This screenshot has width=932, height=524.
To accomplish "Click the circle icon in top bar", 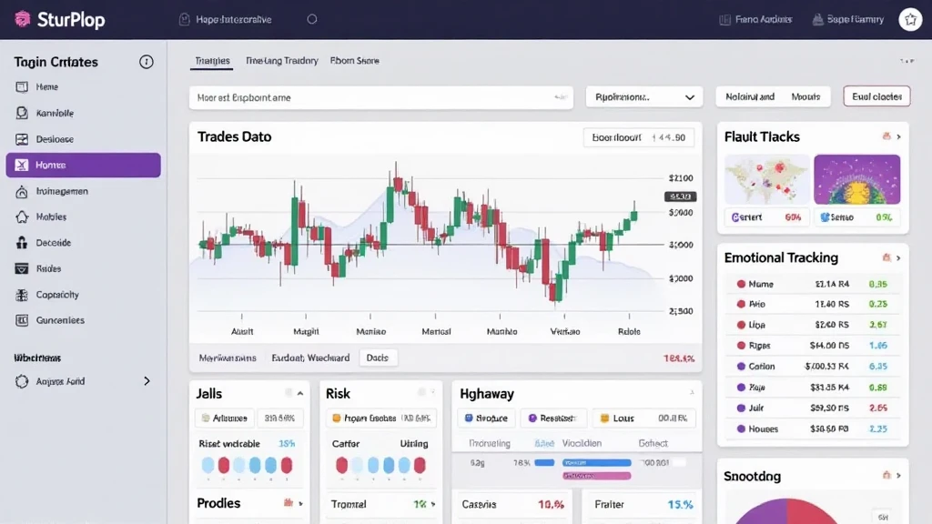I will (x=312, y=19).
